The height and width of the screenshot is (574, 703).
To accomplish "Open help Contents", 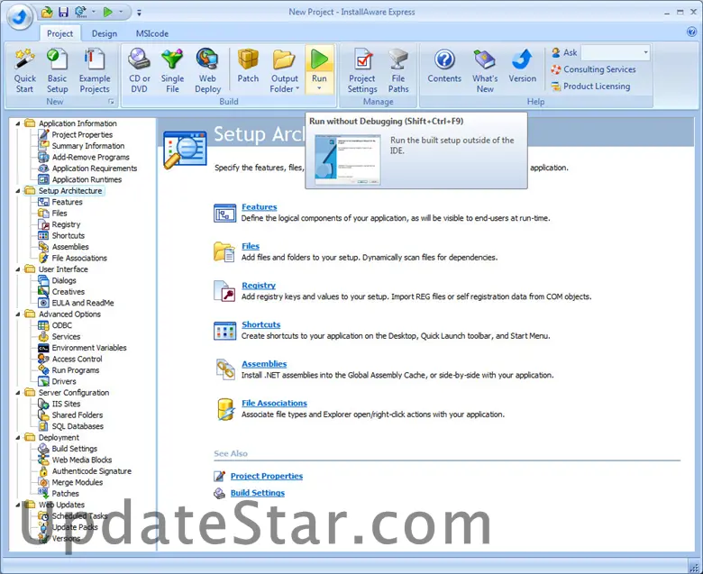I will (444, 66).
